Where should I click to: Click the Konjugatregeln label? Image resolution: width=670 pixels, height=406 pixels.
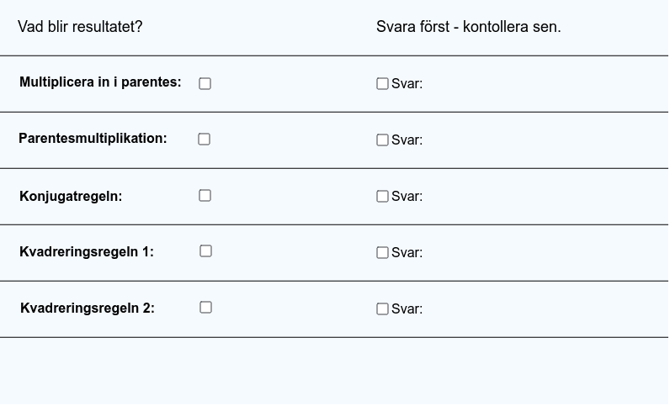pos(71,197)
